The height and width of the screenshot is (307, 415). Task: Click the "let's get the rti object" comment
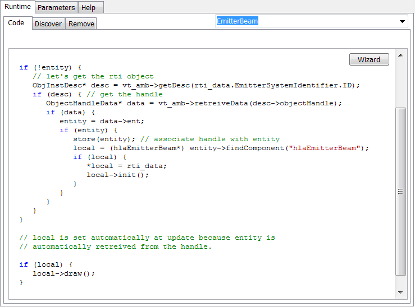pos(93,76)
